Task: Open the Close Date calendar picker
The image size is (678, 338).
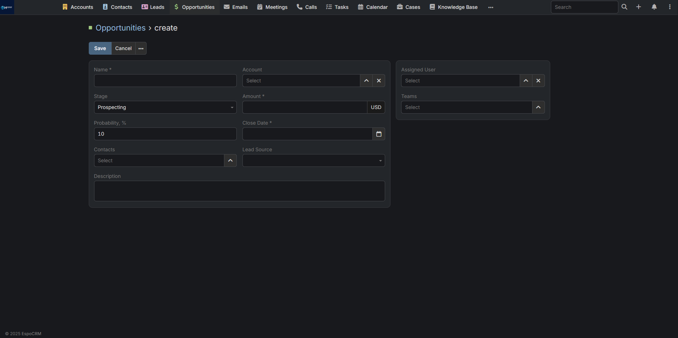Action: [x=379, y=134]
